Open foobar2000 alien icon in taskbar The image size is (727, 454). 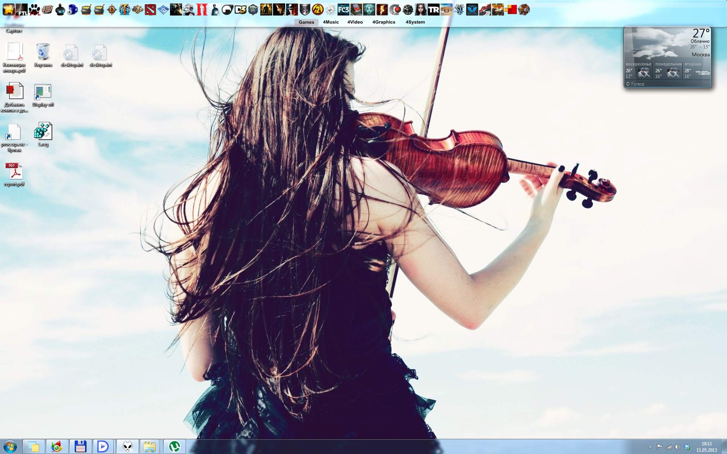click(128, 446)
